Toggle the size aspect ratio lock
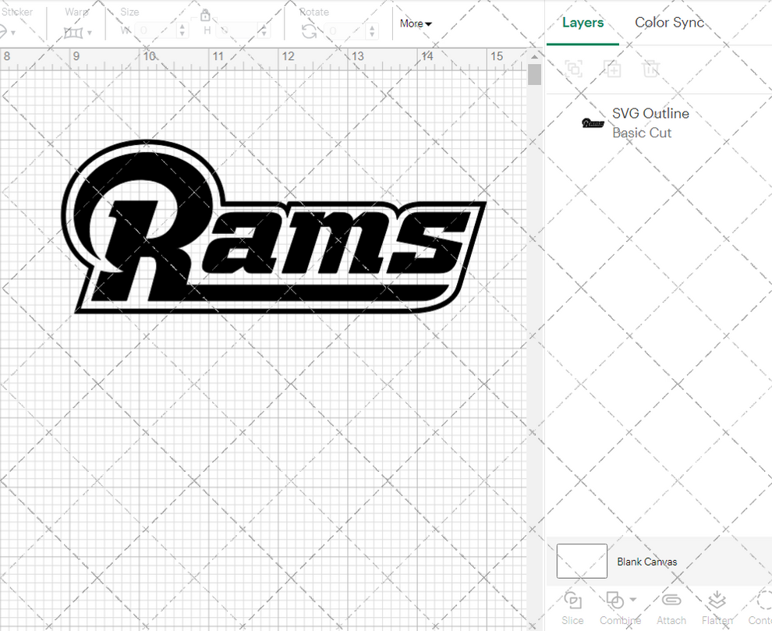 (x=205, y=16)
